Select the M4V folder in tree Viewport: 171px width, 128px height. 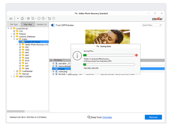[x=27, y=55]
